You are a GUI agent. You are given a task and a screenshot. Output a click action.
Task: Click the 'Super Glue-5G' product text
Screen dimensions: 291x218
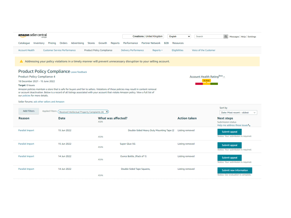click(x=127, y=144)
